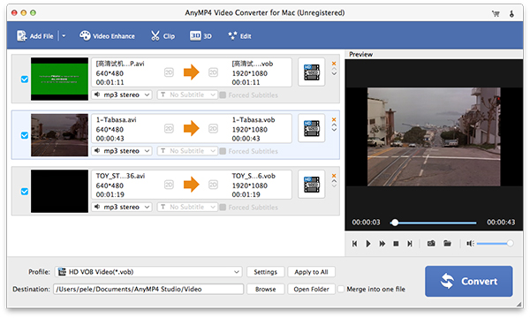Click the register key icon
530x318 pixels.
coord(511,13)
